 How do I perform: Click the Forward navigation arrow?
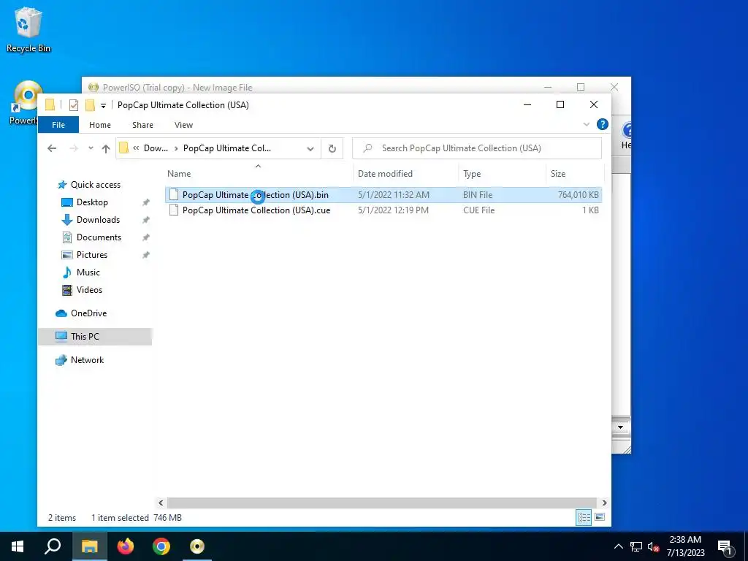74,148
